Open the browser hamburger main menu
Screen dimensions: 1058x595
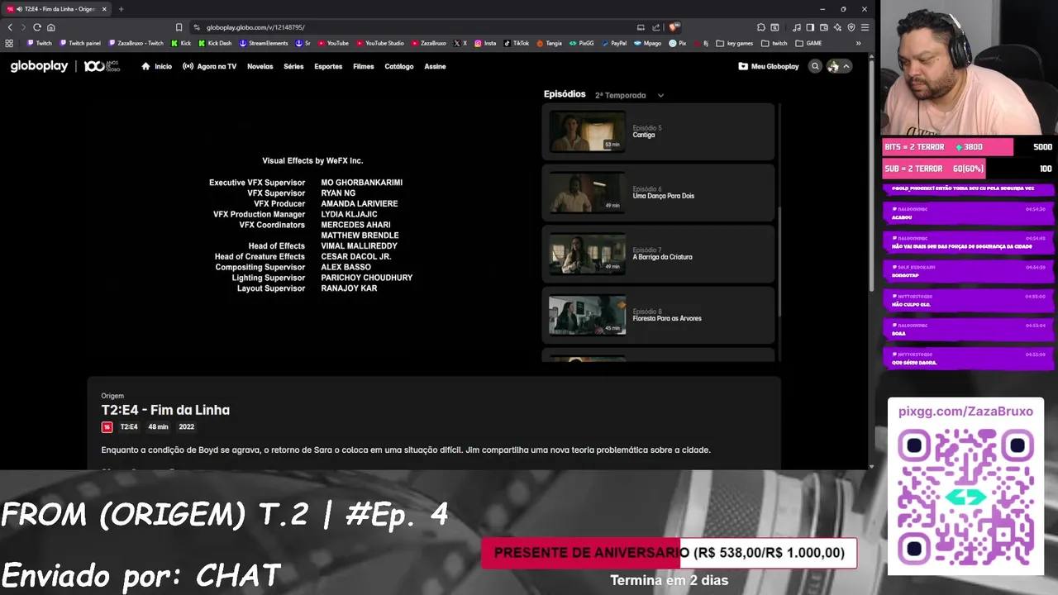[865, 27]
